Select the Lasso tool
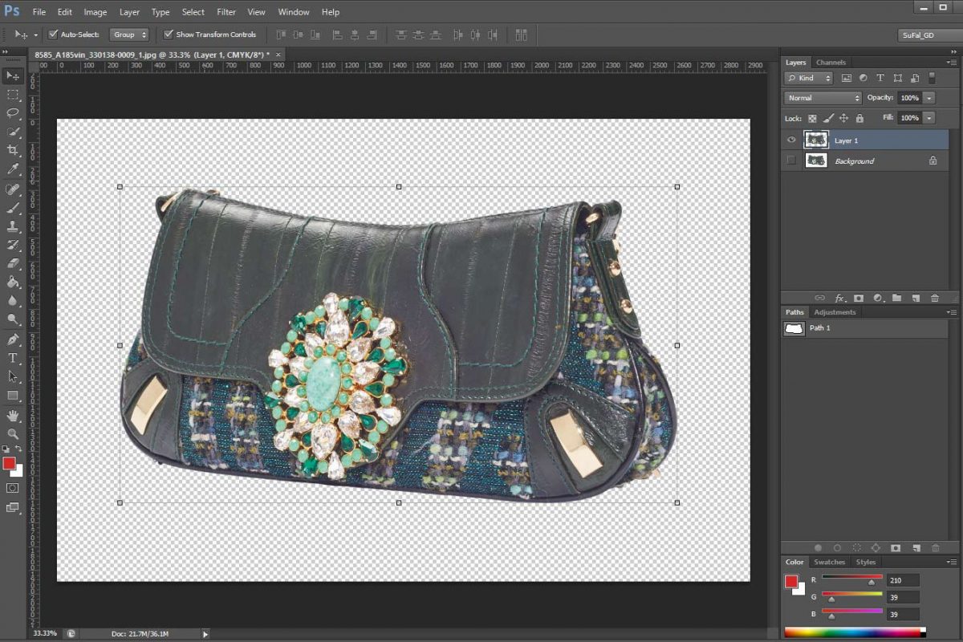This screenshot has width=963, height=642. click(12, 113)
